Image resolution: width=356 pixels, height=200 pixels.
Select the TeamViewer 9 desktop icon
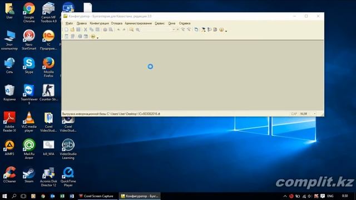pos(29,94)
